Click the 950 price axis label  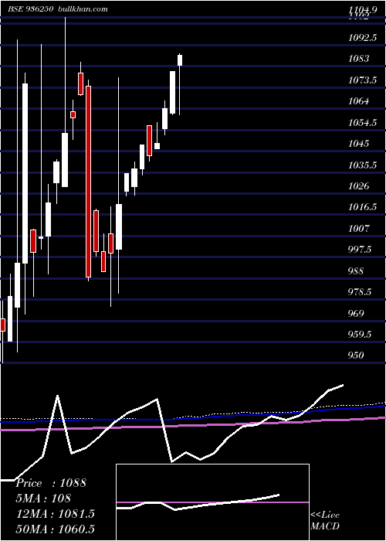point(356,356)
